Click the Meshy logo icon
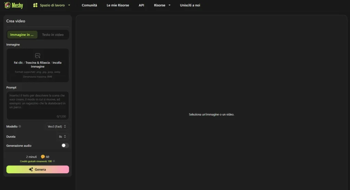Screen dimensions: 350x190 pos(8,5)
